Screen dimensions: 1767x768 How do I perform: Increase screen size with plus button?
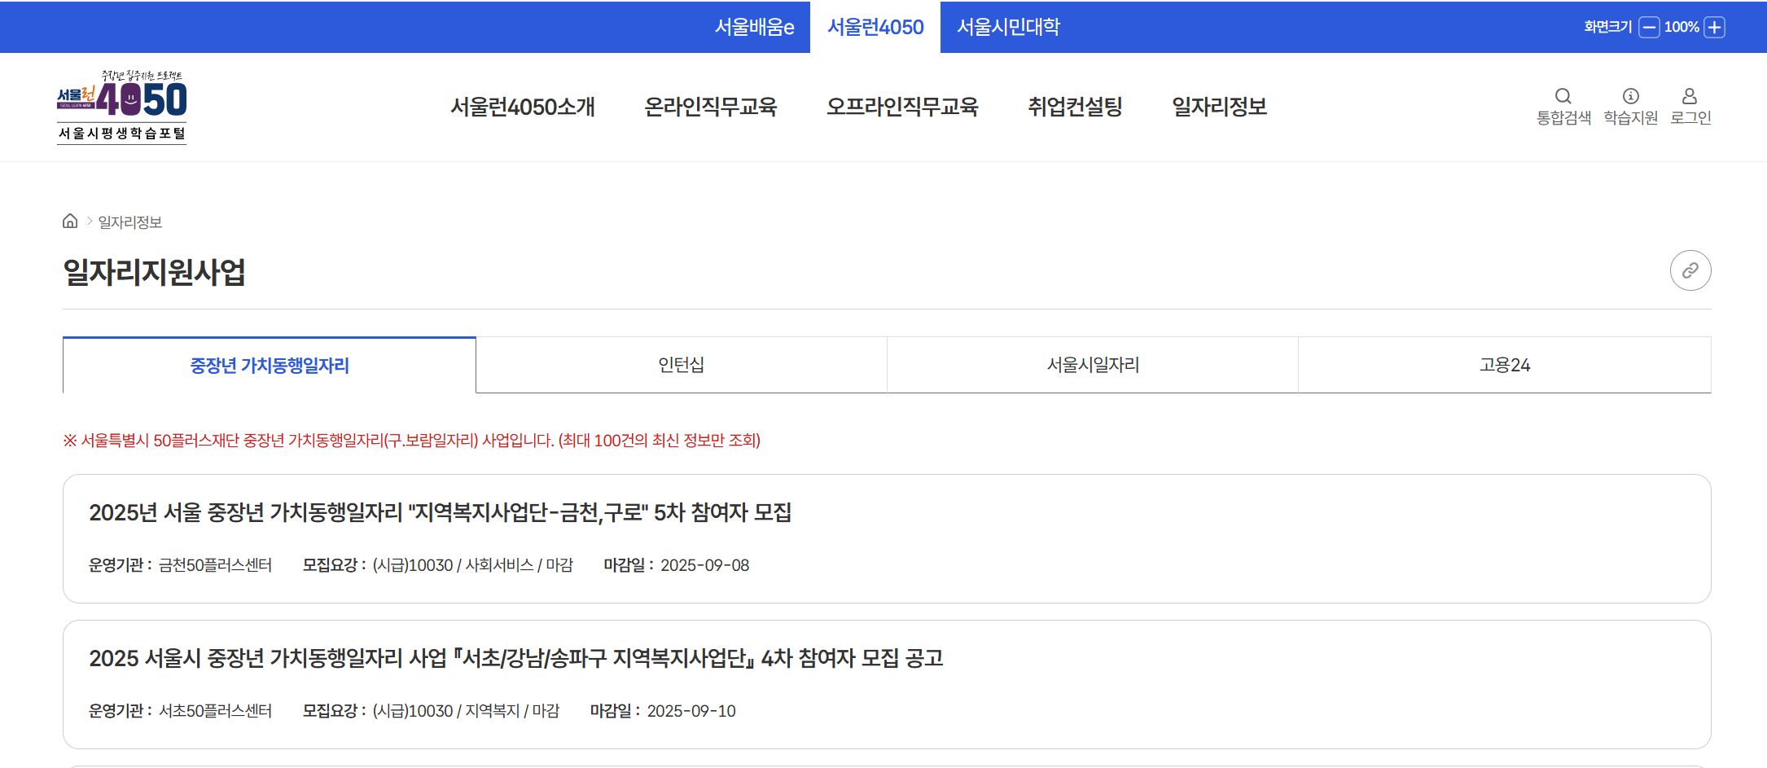tap(1714, 27)
